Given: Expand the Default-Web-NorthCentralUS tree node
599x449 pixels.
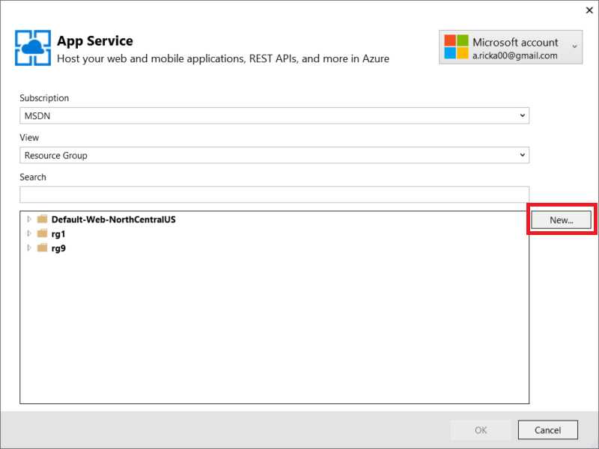Looking at the screenshot, I should point(29,219).
